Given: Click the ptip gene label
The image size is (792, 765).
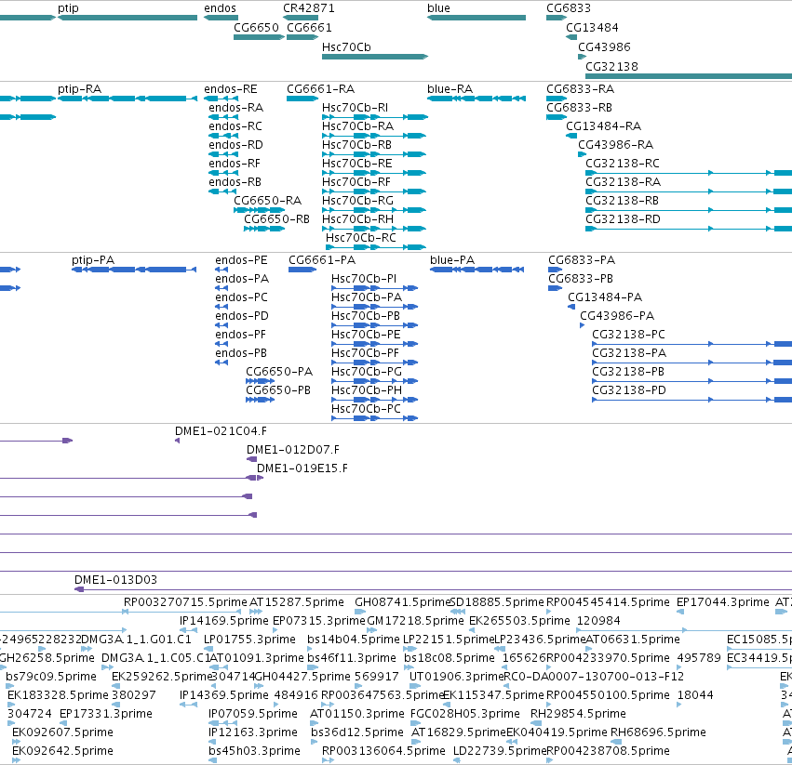Looking at the screenshot, I should click(68, 8).
